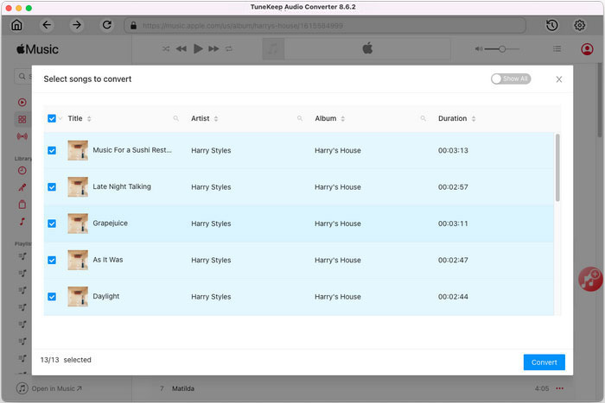The width and height of the screenshot is (605, 403).
Task: Open Browse grid icon in the sidebar
Action: click(22, 119)
